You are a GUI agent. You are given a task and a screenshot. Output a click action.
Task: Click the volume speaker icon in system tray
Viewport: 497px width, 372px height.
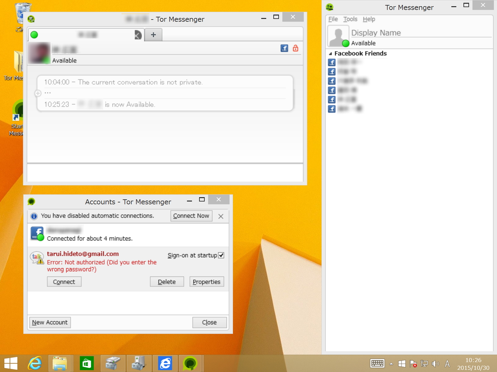pyautogui.click(x=436, y=363)
